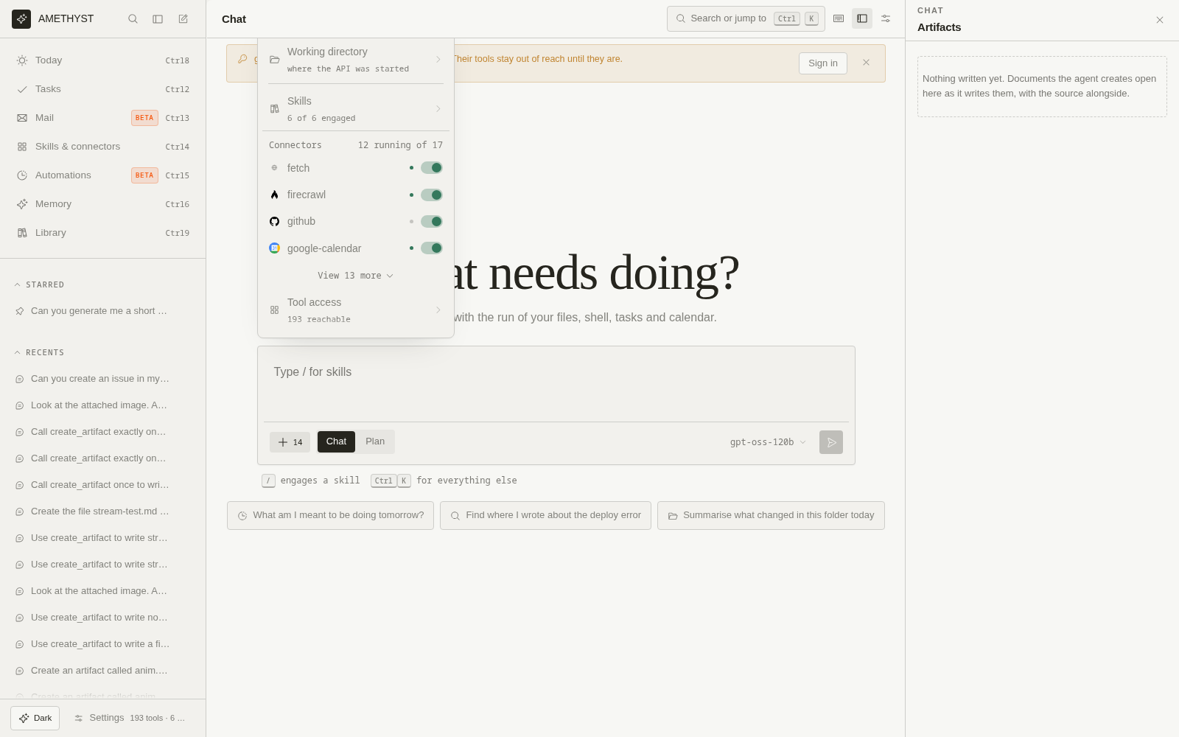Viewport: 1179px width, 737px height.
Task: Click the send message arrow
Action: click(831, 442)
